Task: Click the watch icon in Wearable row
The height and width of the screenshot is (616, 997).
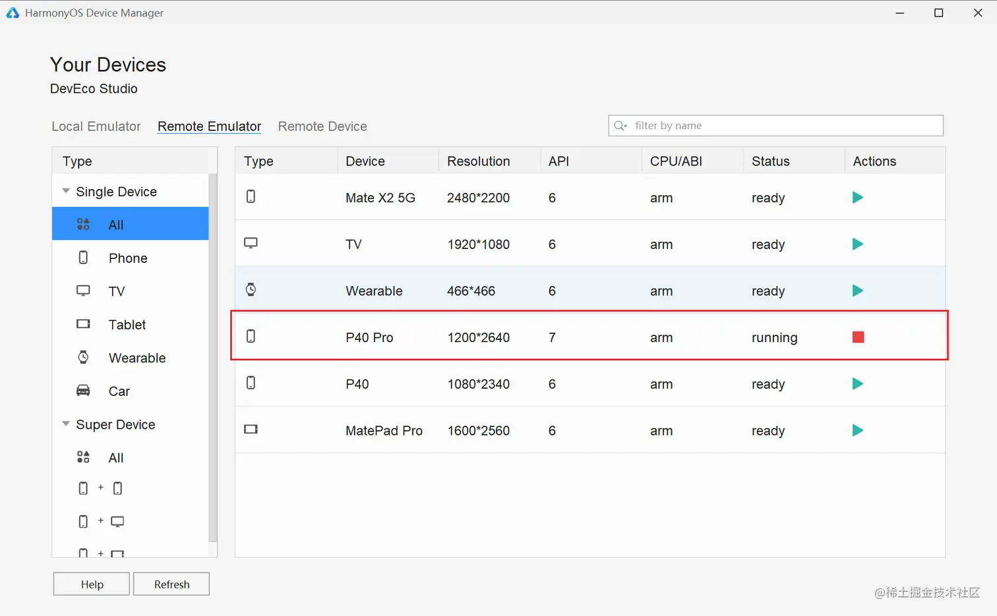Action: 251,289
